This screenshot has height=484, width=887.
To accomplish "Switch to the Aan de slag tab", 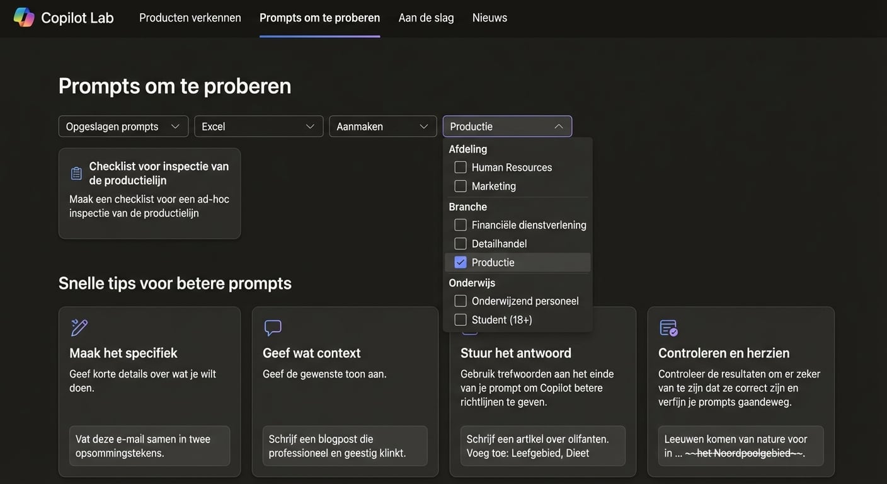I will [425, 17].
